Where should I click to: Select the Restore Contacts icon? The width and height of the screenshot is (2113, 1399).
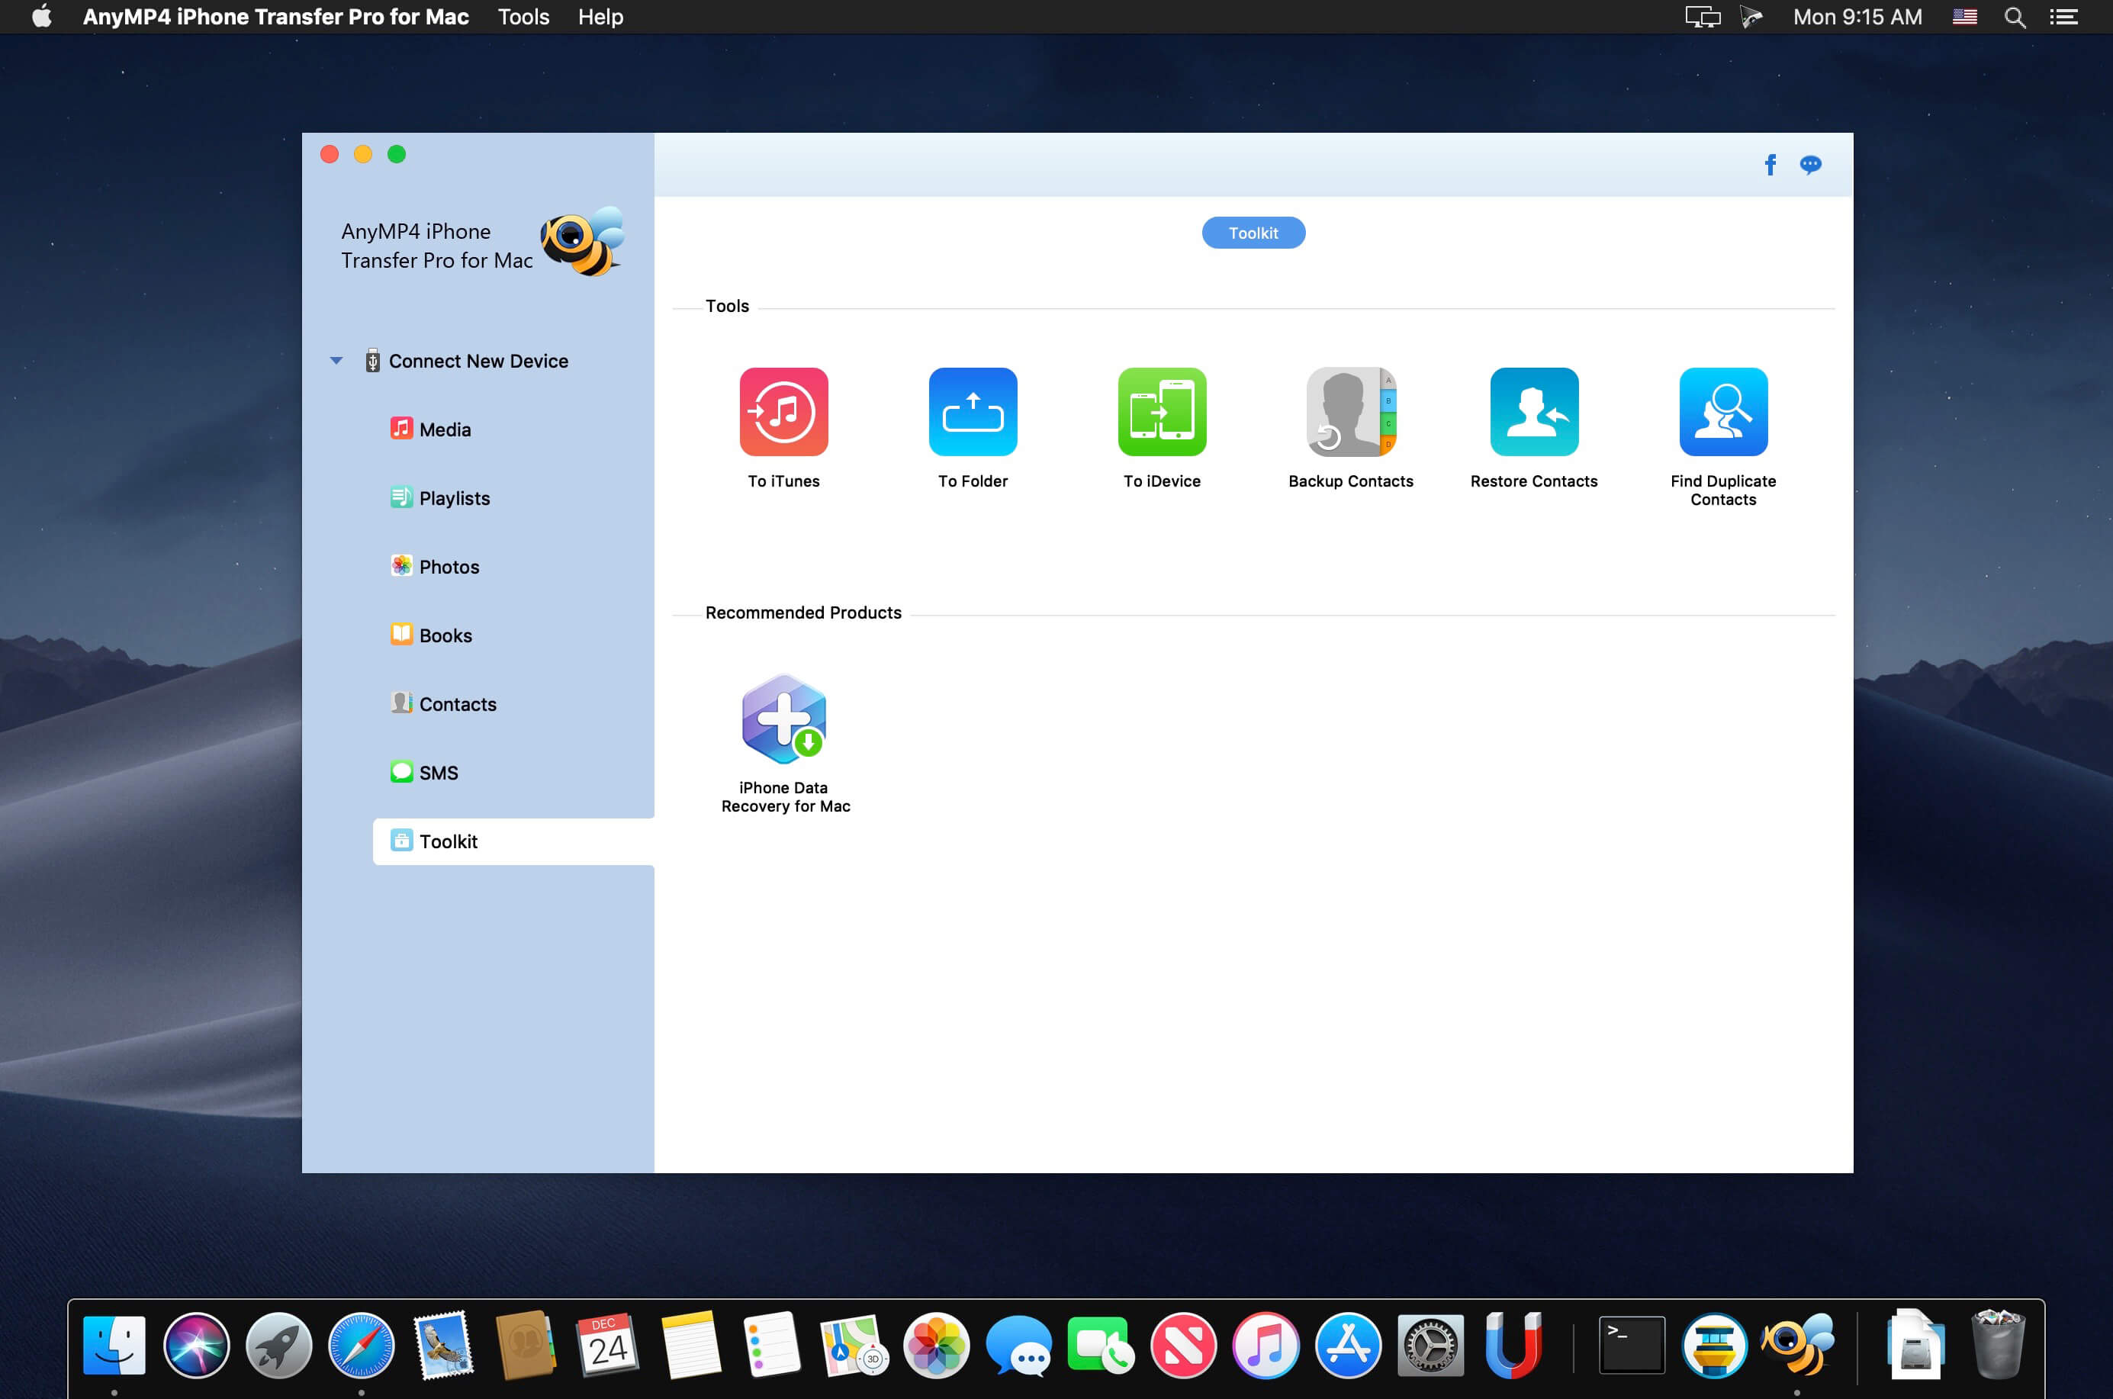point(1534,411)
